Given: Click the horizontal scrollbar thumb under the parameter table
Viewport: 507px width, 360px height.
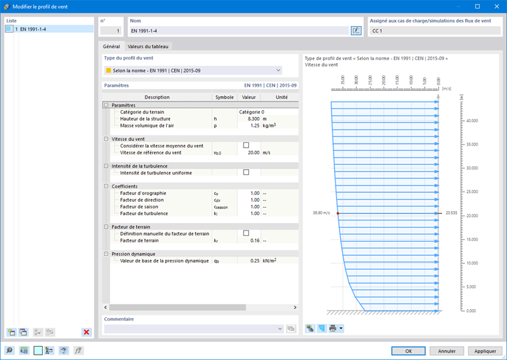Looking at the screenshot, I should tap(177, 307).
